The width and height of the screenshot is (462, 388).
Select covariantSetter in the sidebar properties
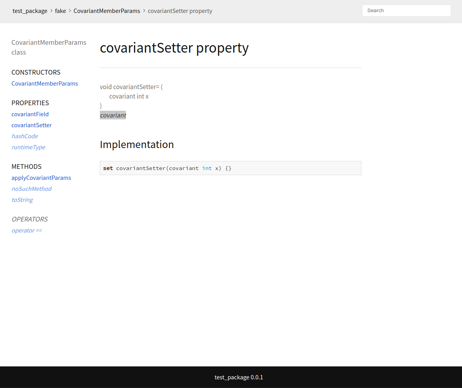pos(31,125)
